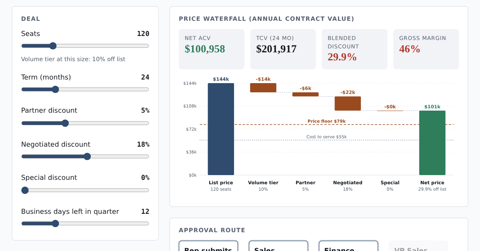Open the Gross Margin 46% card
Viewport: 480px width, 251px height.
tap(426, 49)
